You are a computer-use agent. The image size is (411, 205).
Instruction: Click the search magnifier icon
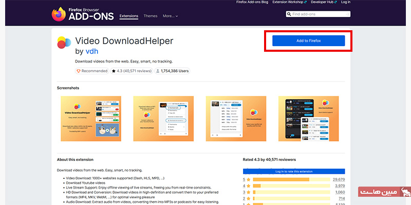(289, 14)
